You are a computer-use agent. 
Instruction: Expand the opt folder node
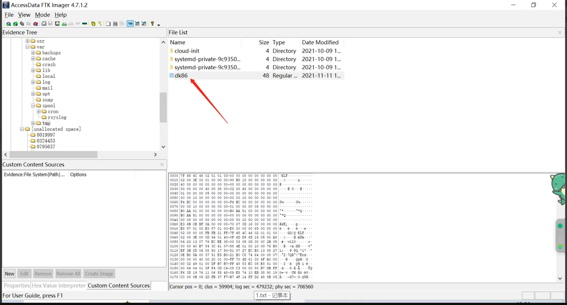tap(33, 94)
